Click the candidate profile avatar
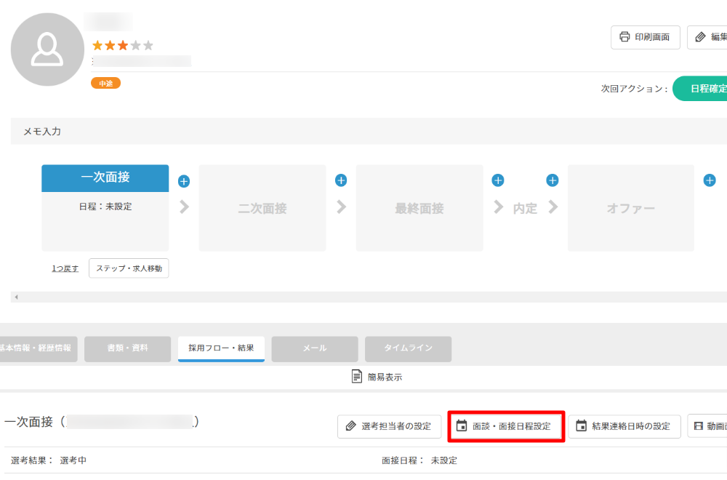Viewport: 727px width, 480px height. (x=47, y=49)
